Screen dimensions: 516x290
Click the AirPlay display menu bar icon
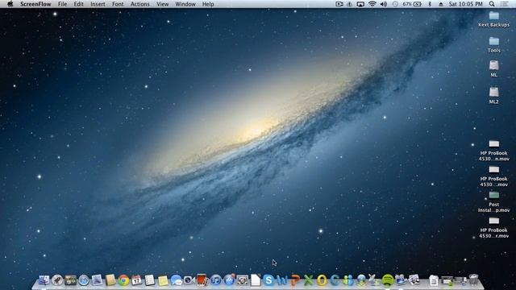point(360,4)
